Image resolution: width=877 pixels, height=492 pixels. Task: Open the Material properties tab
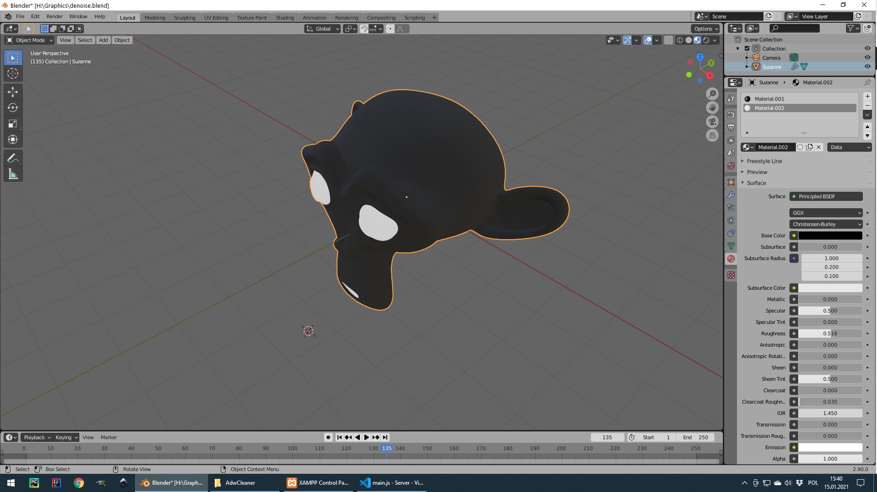[x=731, y=259]
